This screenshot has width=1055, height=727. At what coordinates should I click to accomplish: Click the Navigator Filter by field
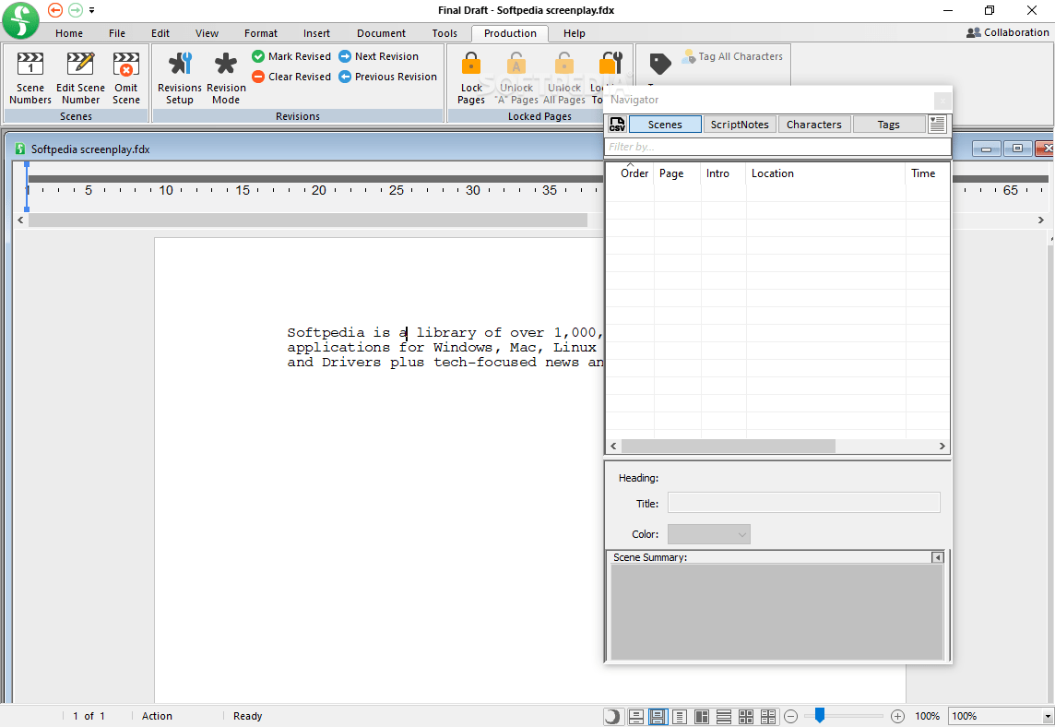777,147
